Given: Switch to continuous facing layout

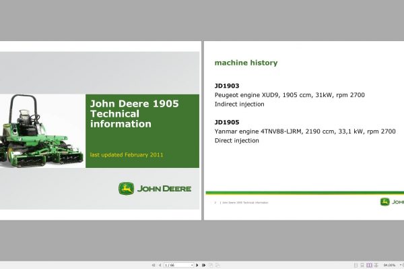Looking at the screenshot, I should click(x=376, y=265).
